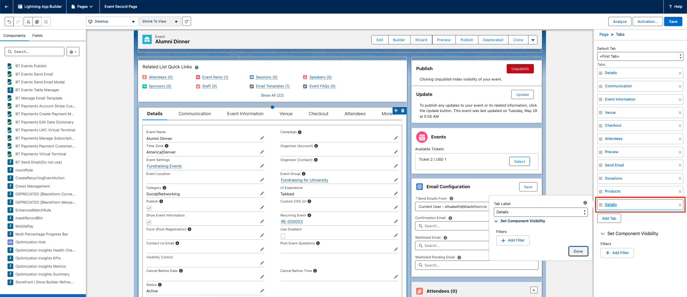This screenshot has height=297, width=687.
Task: Open the Desktop form factor dropdown
Action: (112, 21)
